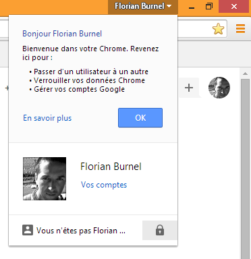Click the Bonjour Florian Burnel heading
The width and height of the screenshot is (251, 259).
[x=62, y=34]
